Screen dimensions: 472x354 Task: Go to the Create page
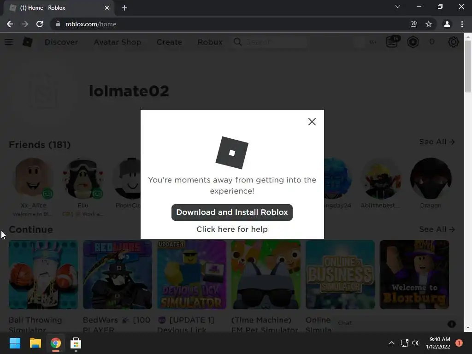[169, 42]
